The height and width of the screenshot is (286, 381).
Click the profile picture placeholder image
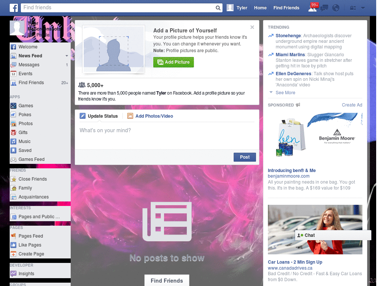114,50
